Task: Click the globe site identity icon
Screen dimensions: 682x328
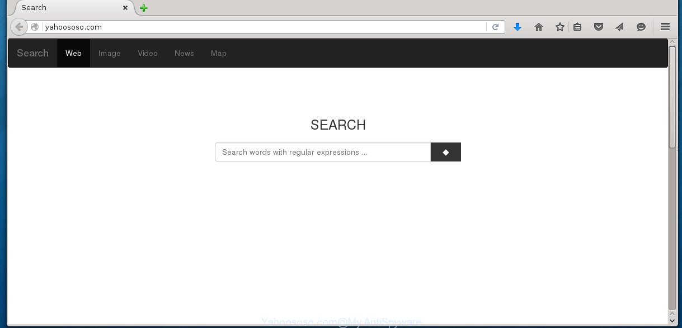Action: coord(35,27)
